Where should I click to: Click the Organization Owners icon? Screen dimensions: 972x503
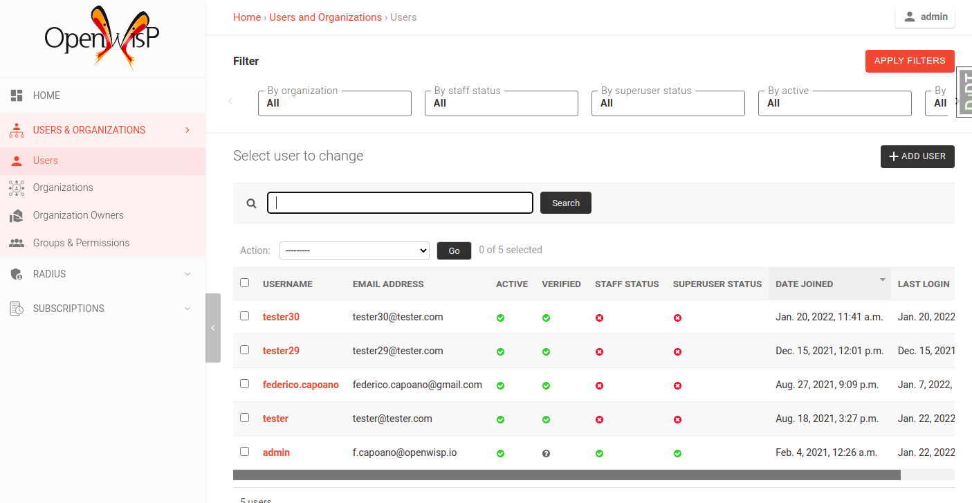(17, 214)
